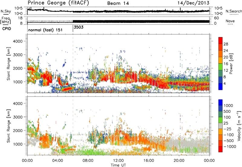Click the N.Search legend label
This screenshot has width=242, height=167.
tap(234, 11)
